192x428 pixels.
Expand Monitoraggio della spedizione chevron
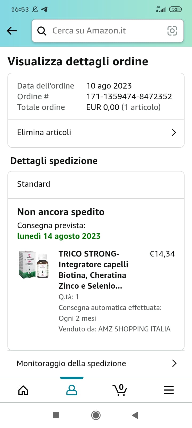[x=174, y=363]
